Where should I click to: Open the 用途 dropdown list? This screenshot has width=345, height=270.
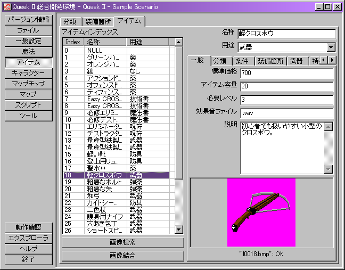(331, 47)
